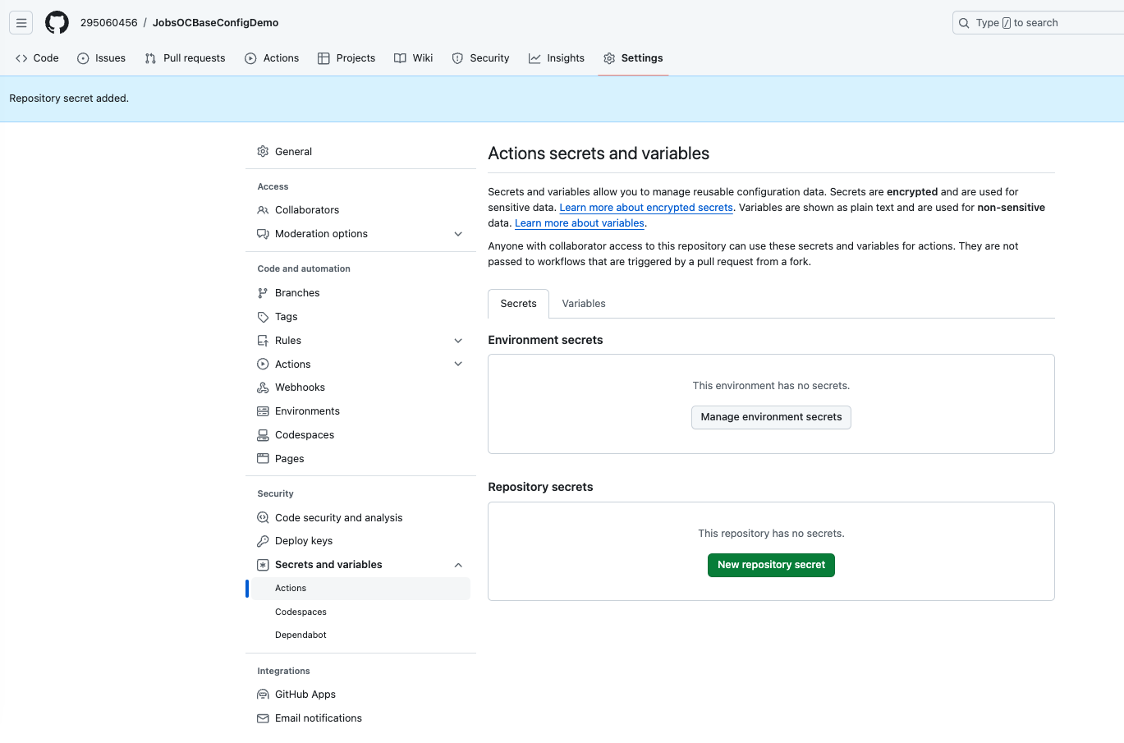The height and width of the screenshot is (743, 1124).
Task: Open the Wiki tab
Action: 414,58
